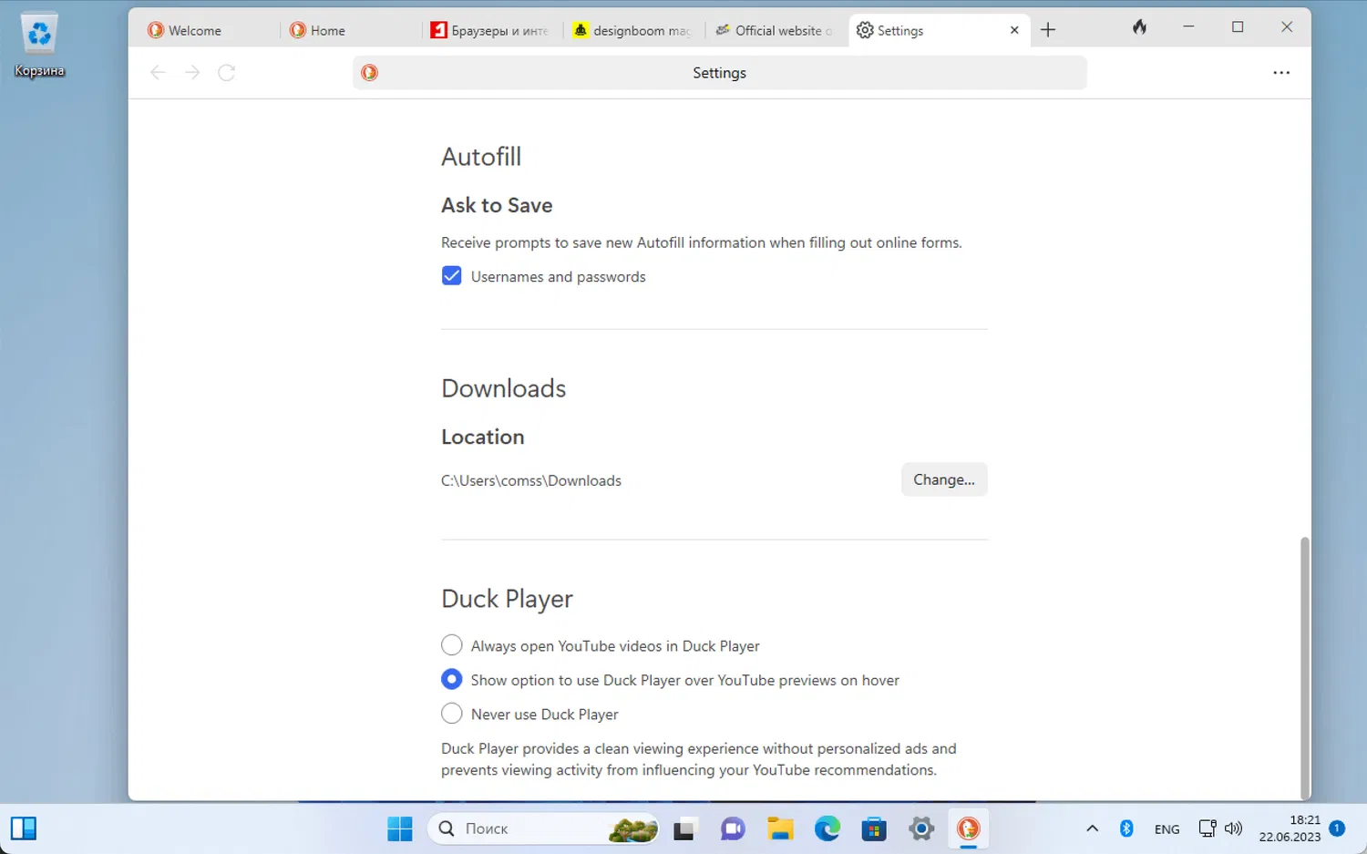Screen dimensions: 1367x854
Task: Switch to the Браузеры и инте tab
Action: point(492,30)
